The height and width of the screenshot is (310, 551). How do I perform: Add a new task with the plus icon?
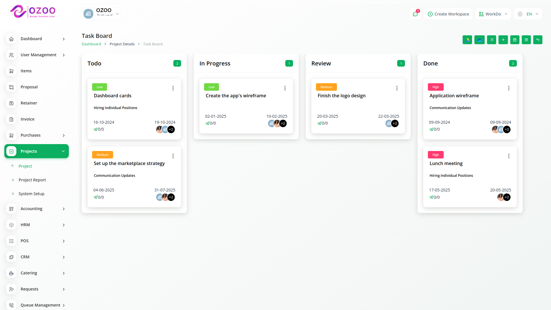point(503,40)
